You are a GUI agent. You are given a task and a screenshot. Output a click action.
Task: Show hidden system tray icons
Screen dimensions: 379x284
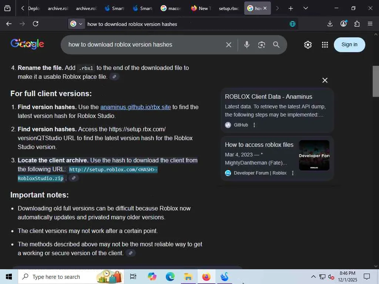click(x=313, y=277)
